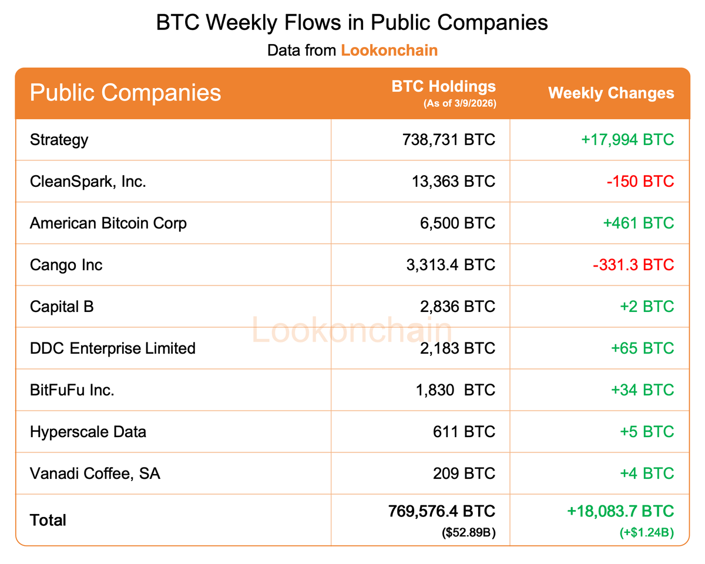Select the Public Companies column header
705x564 pixels.
tap(125, 93)
